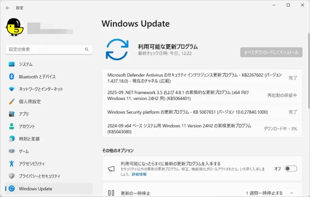Click the アカウント person icon
310x197 pixels.
(12, 126)
